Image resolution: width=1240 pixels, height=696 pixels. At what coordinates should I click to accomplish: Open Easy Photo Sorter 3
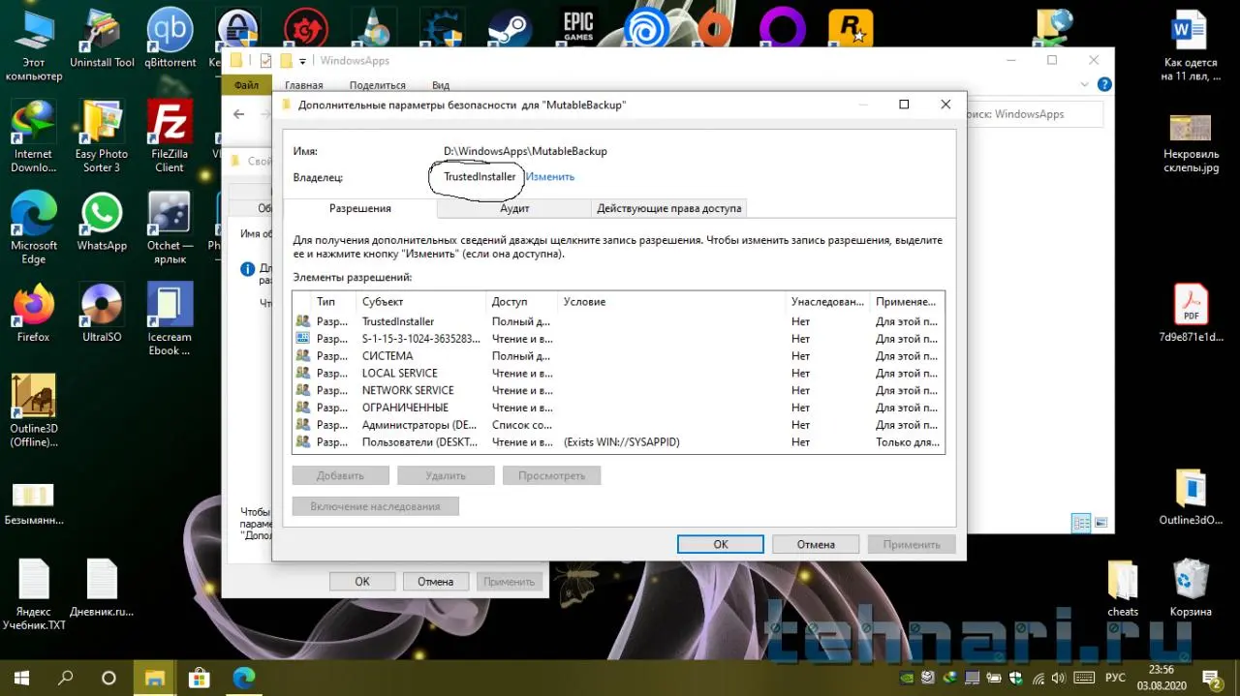(102, 136)
